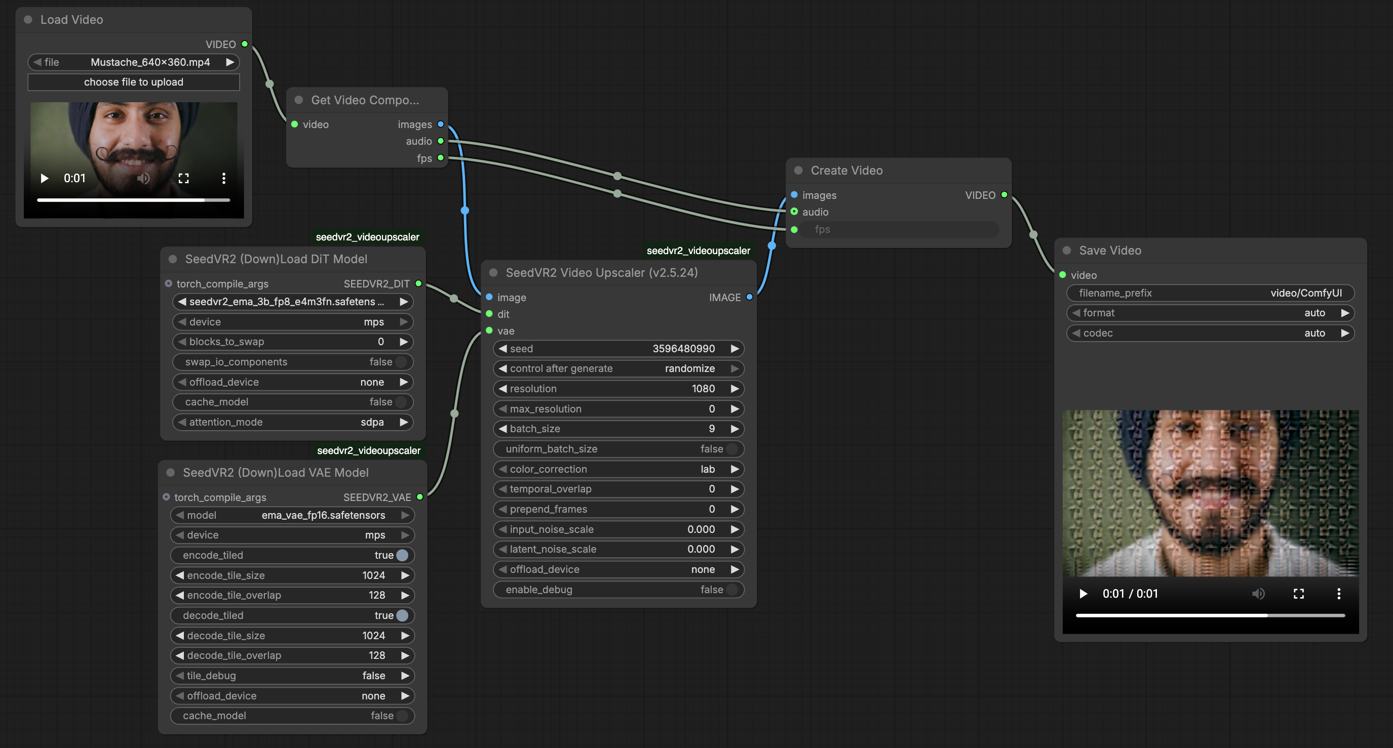
Task: Open fullscreen on Load Video preview
Action: point(183,178)
